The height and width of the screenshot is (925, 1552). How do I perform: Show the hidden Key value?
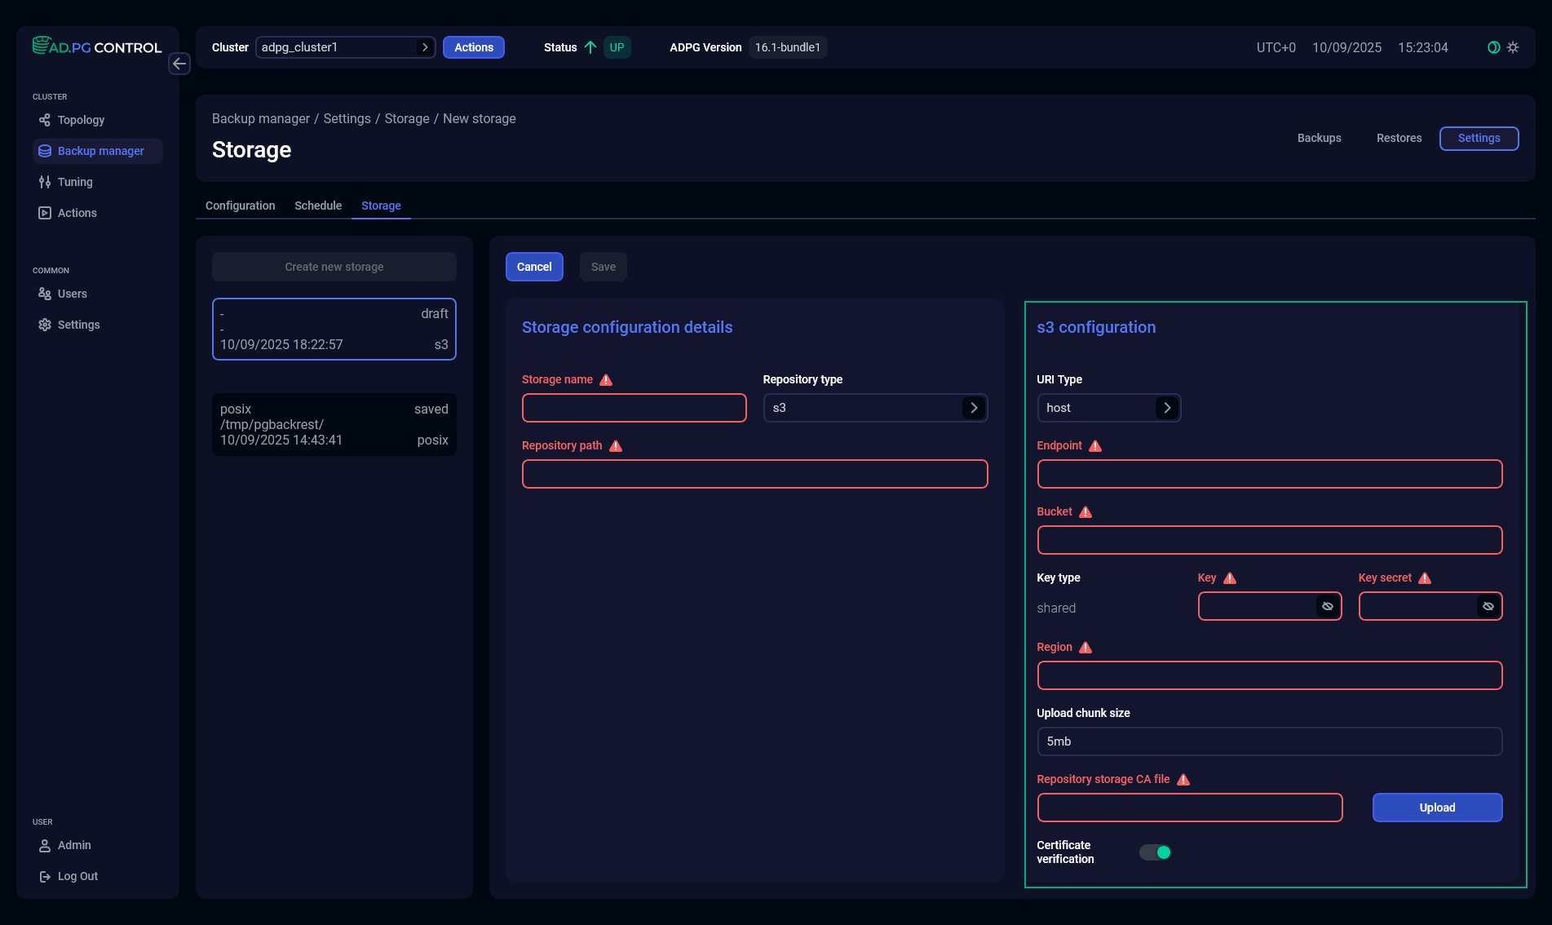pos(1328,606)
